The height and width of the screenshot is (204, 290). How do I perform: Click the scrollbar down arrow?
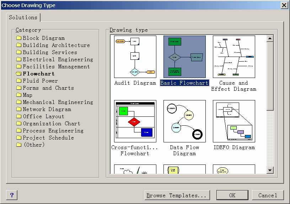(270, 170)
